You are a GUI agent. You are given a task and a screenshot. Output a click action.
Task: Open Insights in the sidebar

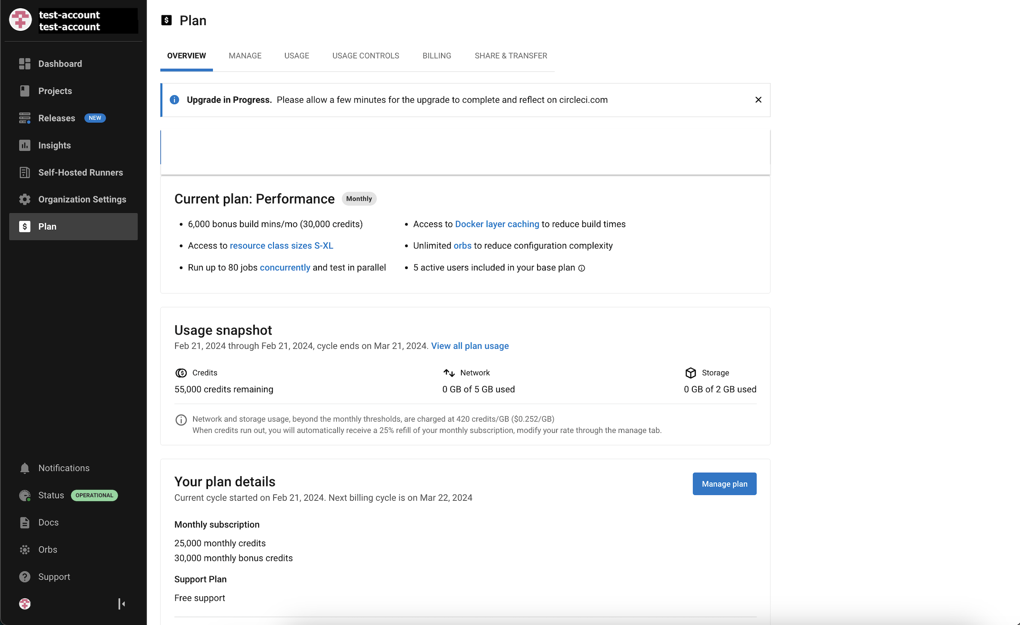[73, 145]
